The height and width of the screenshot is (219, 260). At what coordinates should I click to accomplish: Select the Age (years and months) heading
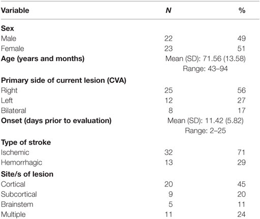43,59
